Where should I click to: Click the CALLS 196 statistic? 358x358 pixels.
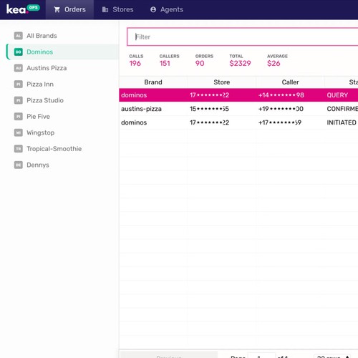[136, 60]
